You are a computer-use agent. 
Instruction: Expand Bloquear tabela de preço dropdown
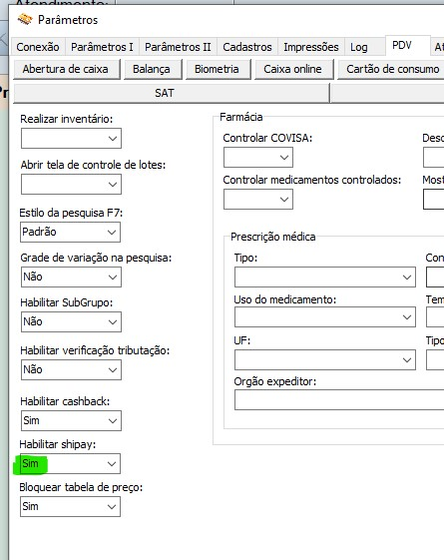click(70, 507)
